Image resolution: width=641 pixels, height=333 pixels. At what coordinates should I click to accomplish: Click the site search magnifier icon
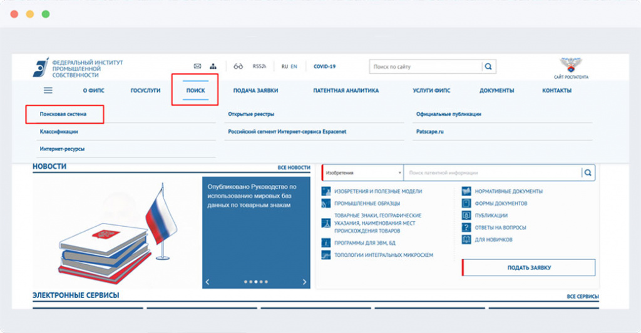488,66
